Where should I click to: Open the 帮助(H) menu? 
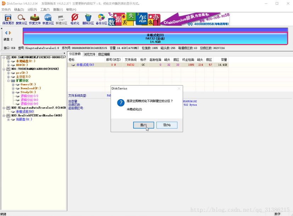[71, 10]
